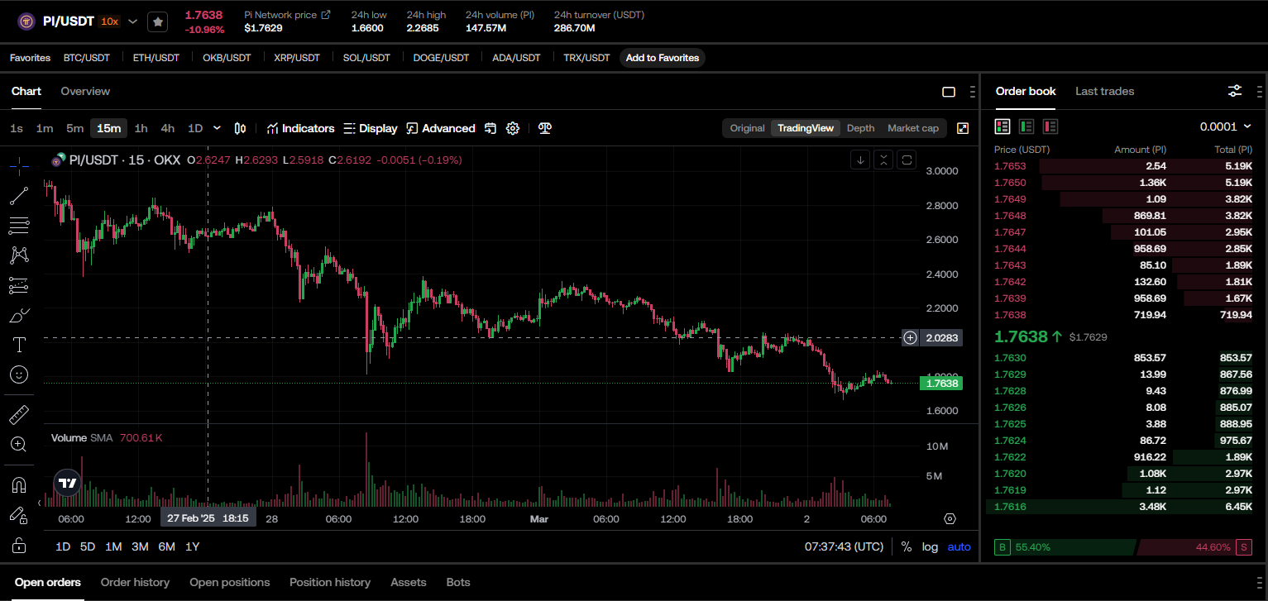Select the trend line drawing tool
Viewport: 1268px width, 601px height.
[x=19, y=196]
